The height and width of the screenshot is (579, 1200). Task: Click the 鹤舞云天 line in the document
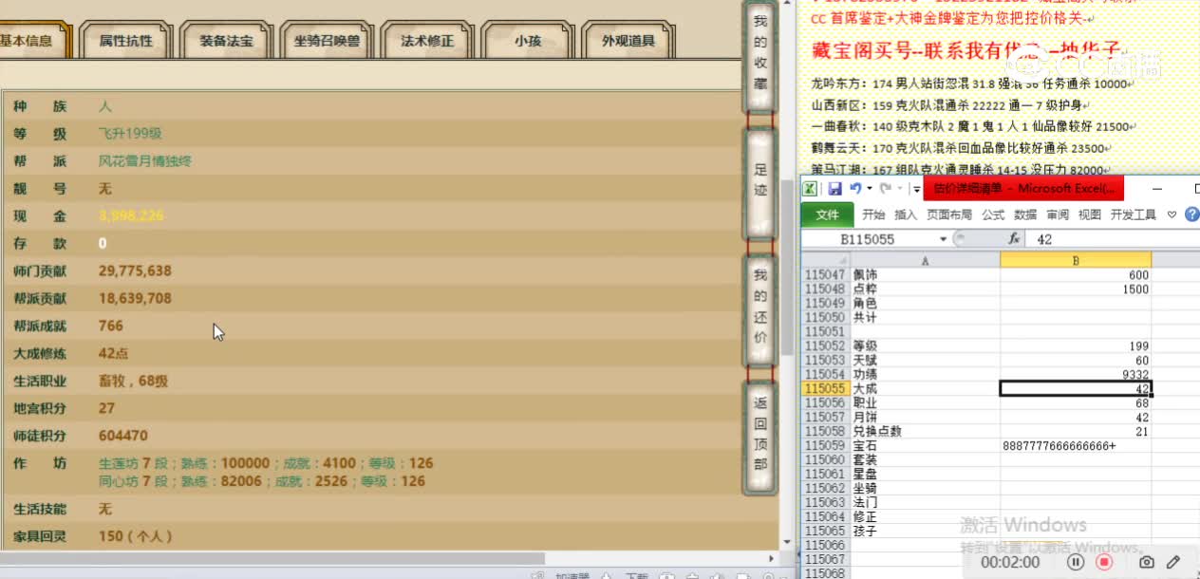coord(960,148)
